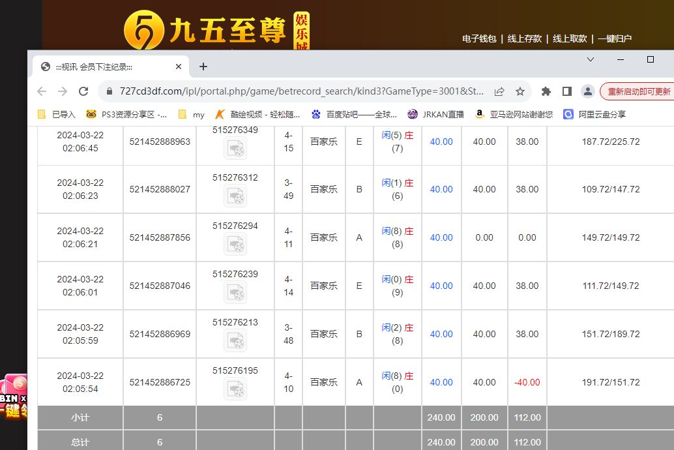Click the address bar URL field
Screen dimensions: 674x450
click(300, 91)
